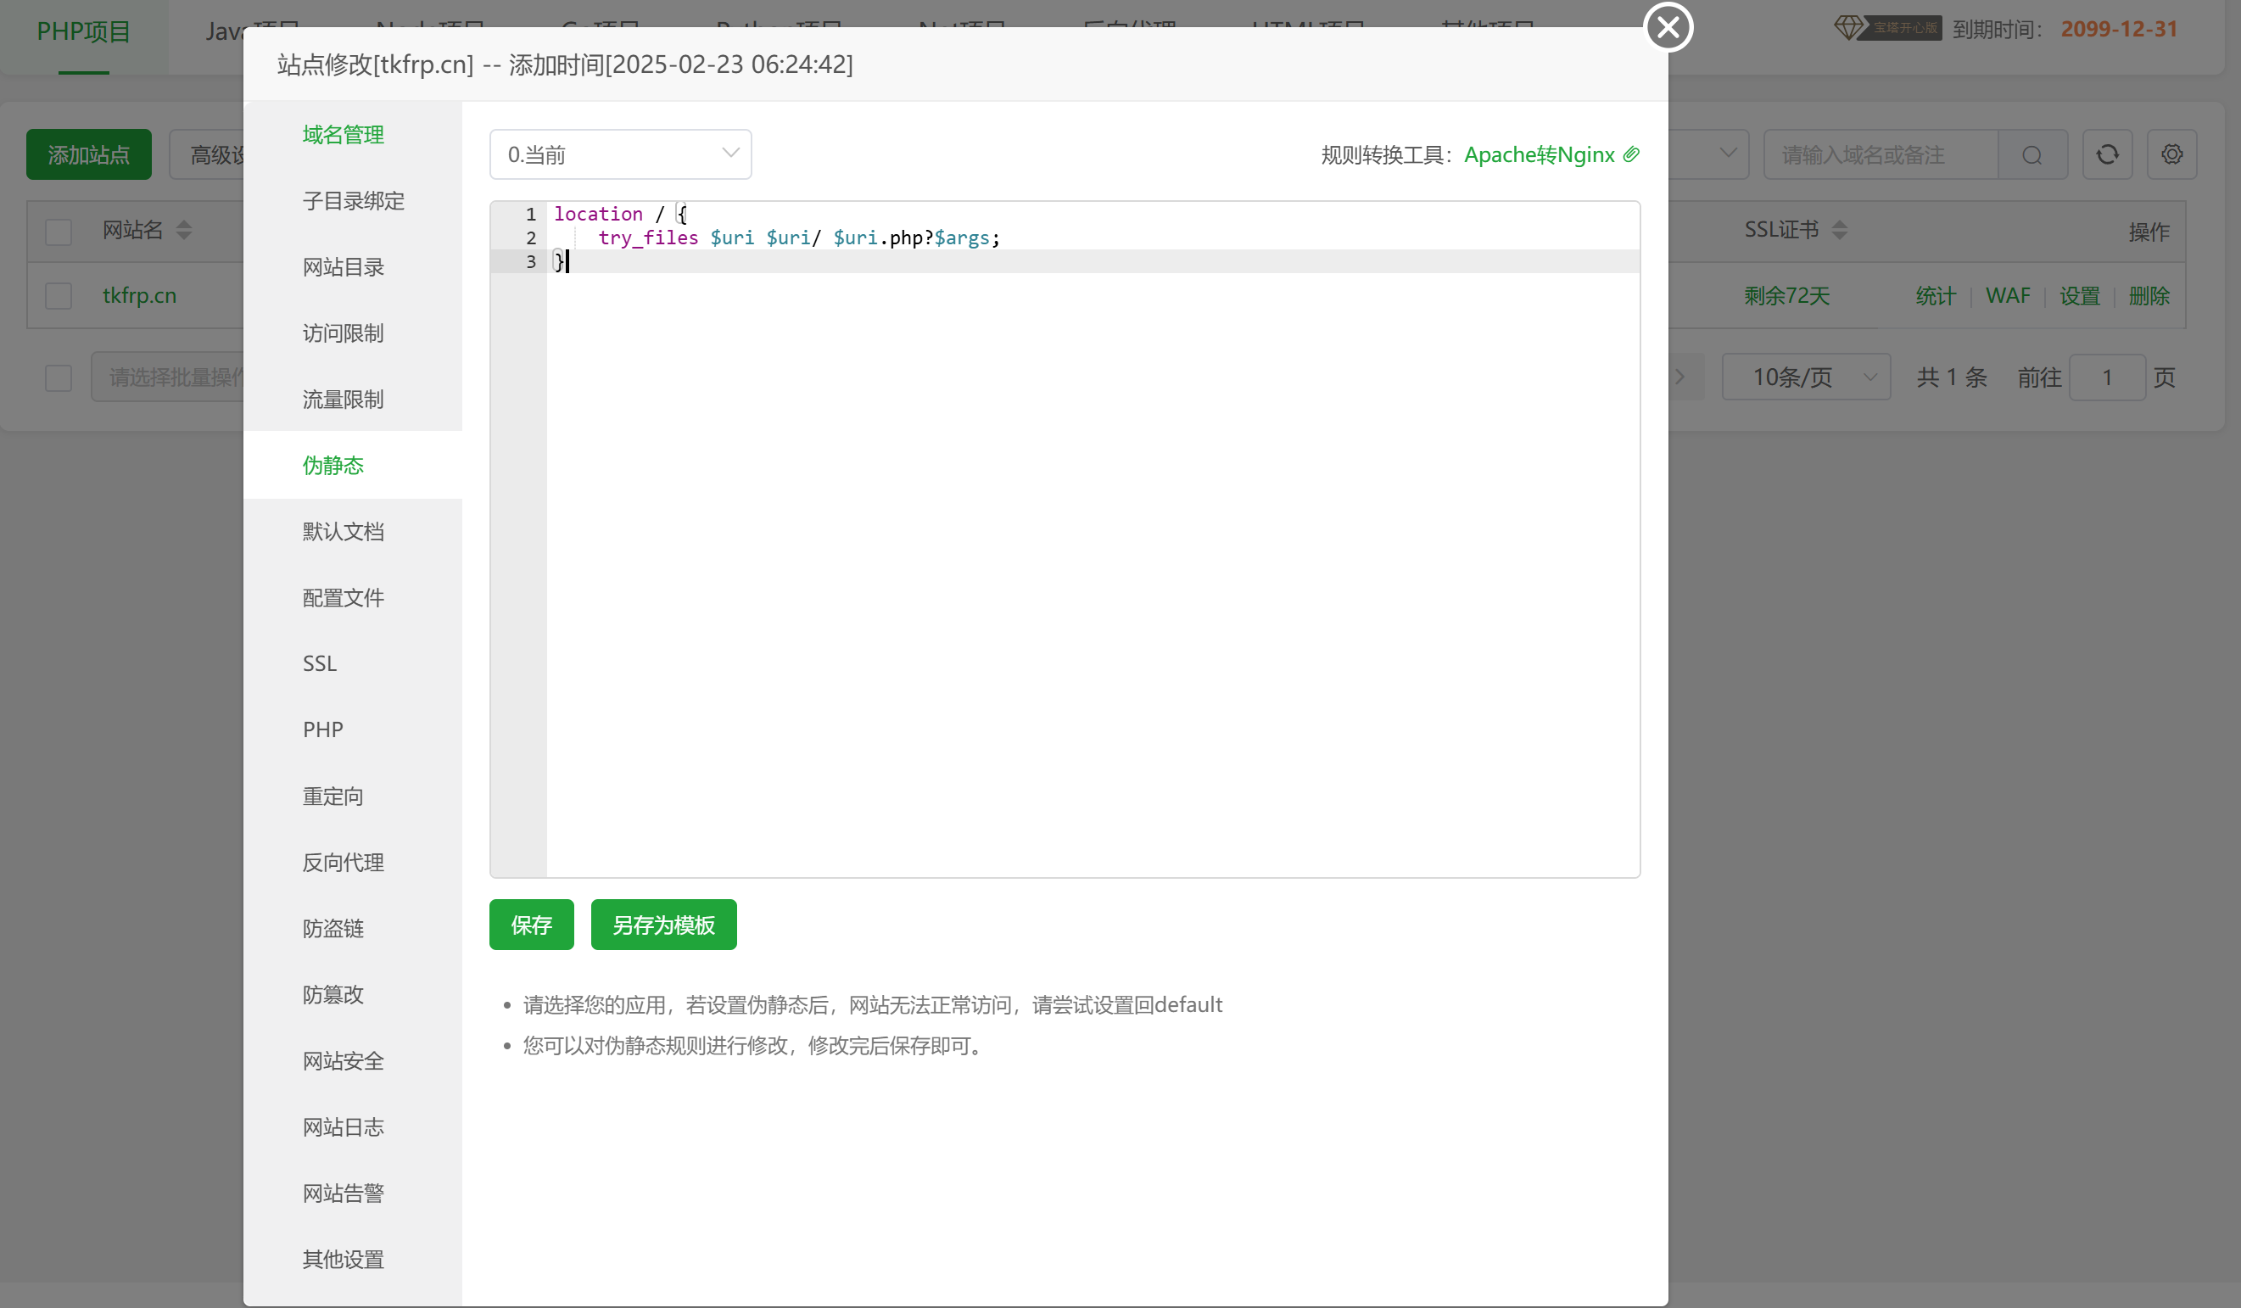Click the 保存 button
The width and height of the screenshot is (2241, 1308).
531,925
